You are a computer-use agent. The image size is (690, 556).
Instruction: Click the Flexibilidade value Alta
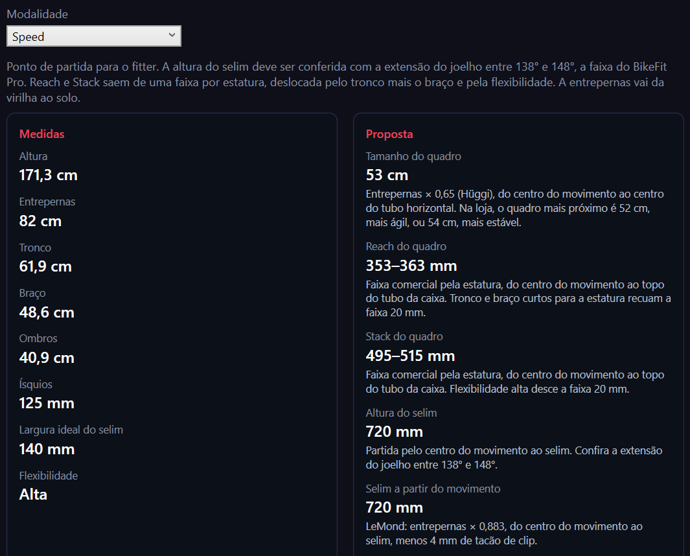[33, 494]
